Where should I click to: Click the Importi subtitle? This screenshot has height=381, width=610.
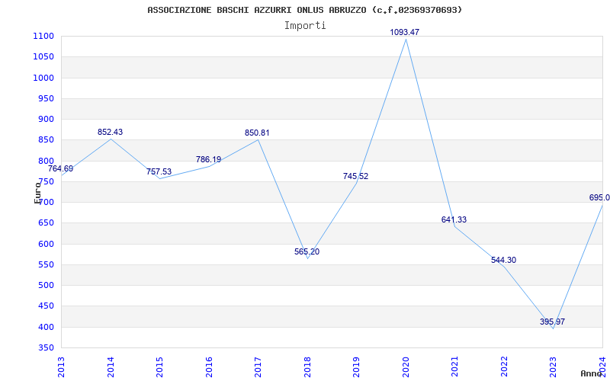pos(305,26)
